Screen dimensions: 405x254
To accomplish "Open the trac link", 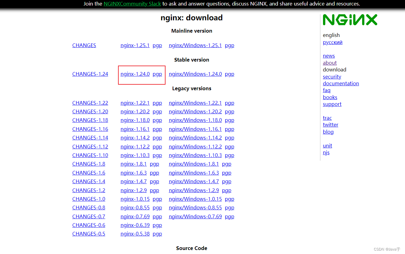I will coord(327,118).
